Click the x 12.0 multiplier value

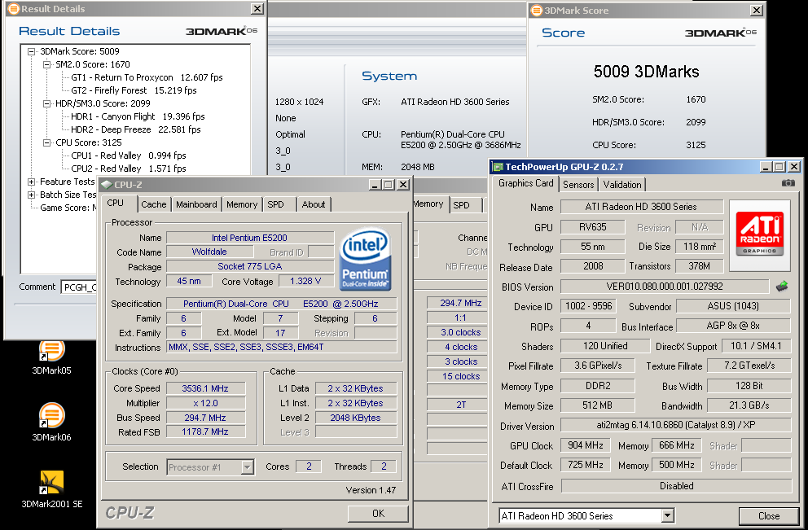(x=205, y=403)
